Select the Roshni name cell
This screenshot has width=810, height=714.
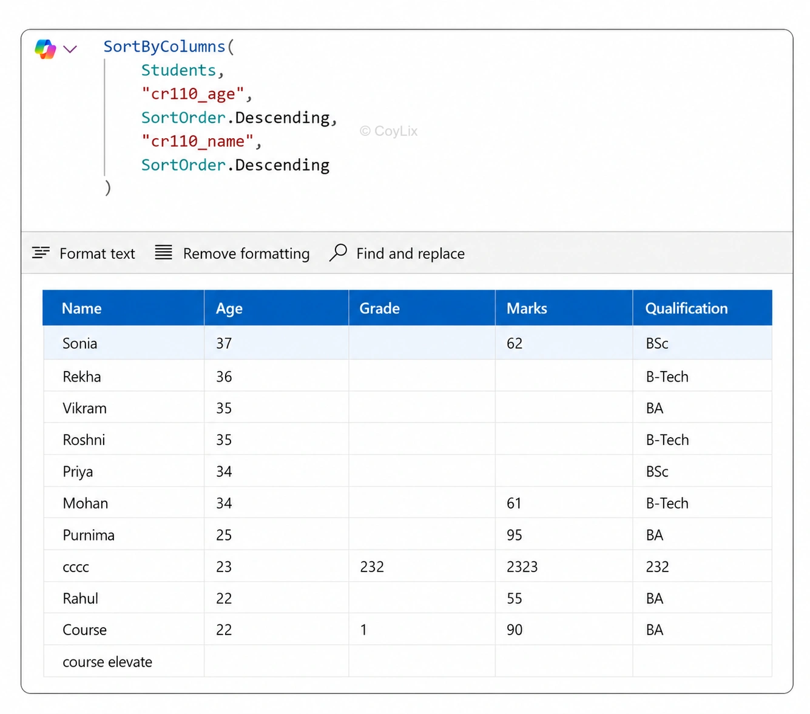pyautogui.click(x=124, y=439)
